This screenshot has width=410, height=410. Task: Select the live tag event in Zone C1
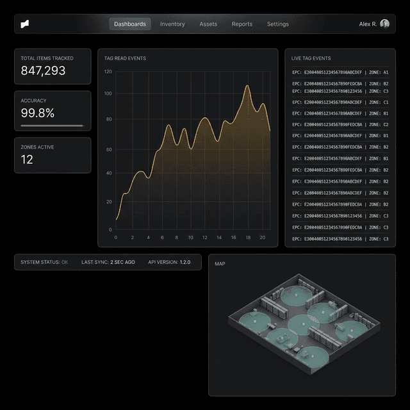pos(340,102)
